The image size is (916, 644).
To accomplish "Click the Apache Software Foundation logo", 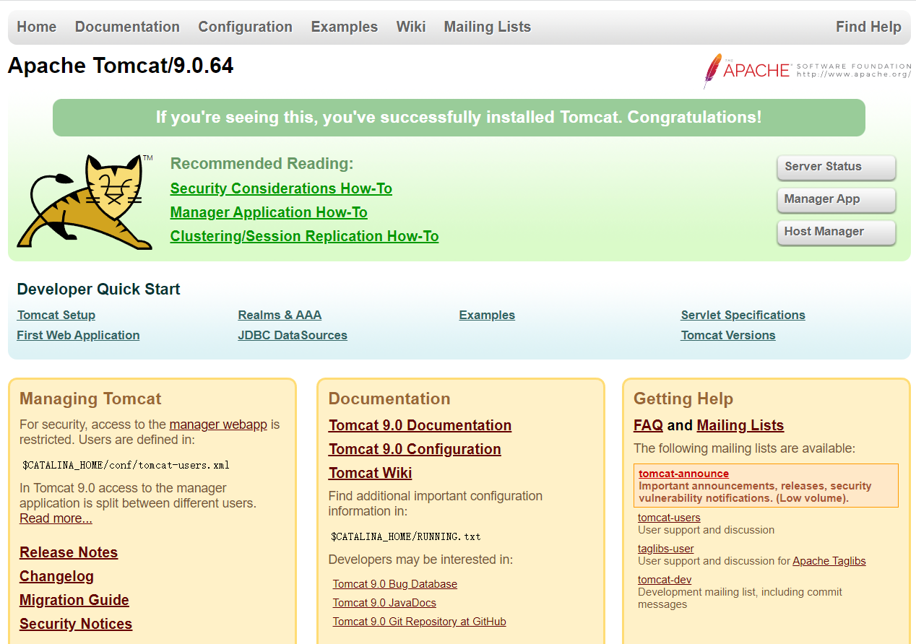I will [806, 70].
